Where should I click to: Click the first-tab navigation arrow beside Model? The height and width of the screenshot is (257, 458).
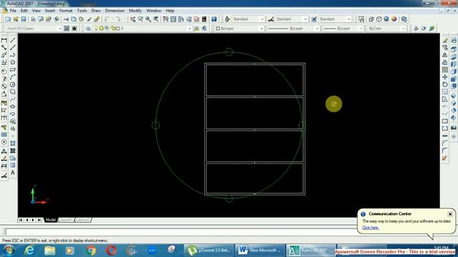[x=21, y=220]
